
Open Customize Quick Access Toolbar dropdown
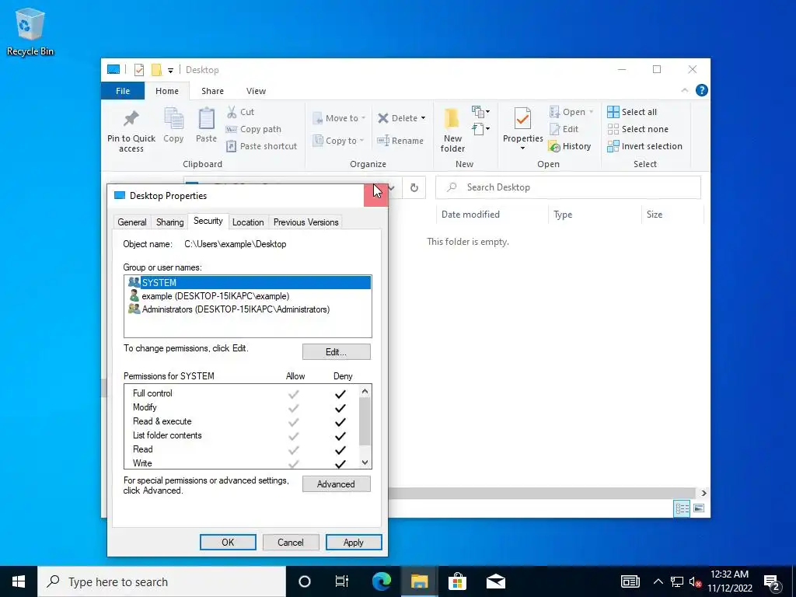pyautogui.click(x=170, y=71)
